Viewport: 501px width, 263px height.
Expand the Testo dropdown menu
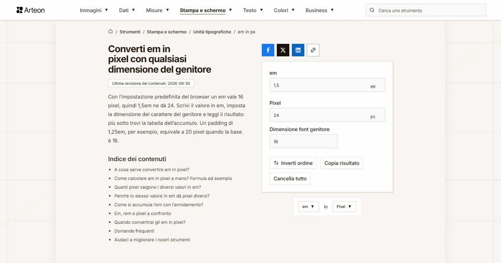[253, 10]
